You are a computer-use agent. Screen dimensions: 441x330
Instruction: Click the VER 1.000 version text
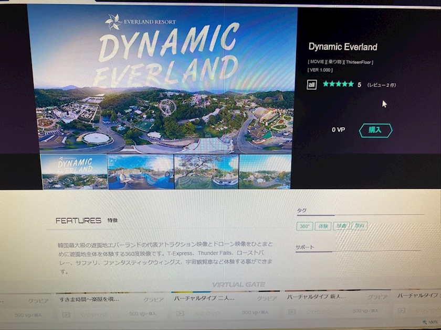[320, 70]
